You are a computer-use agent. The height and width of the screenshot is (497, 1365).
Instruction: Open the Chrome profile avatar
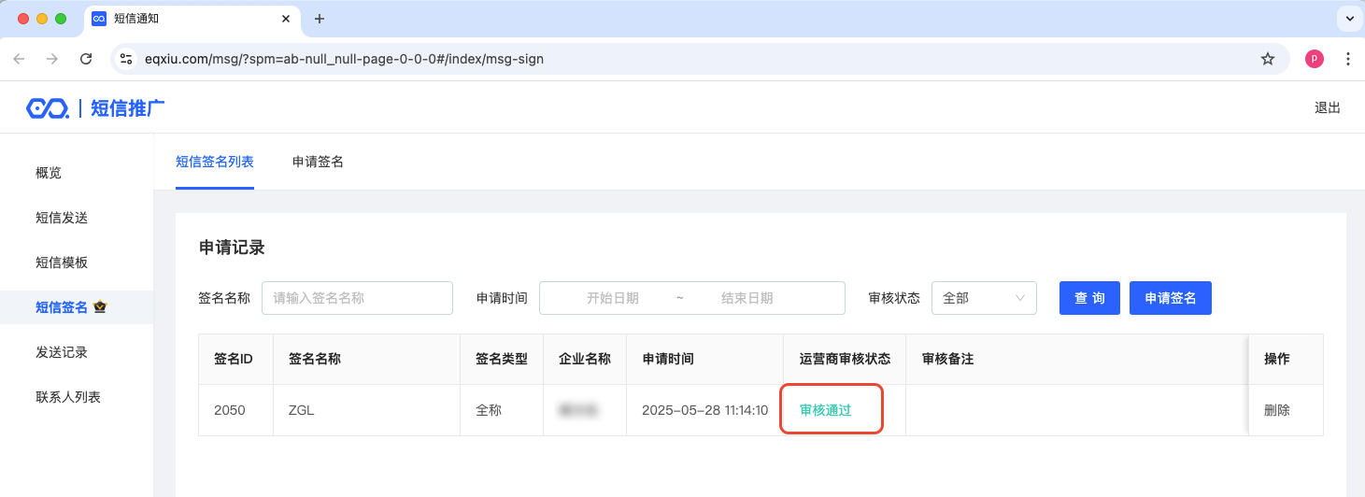1314,59
